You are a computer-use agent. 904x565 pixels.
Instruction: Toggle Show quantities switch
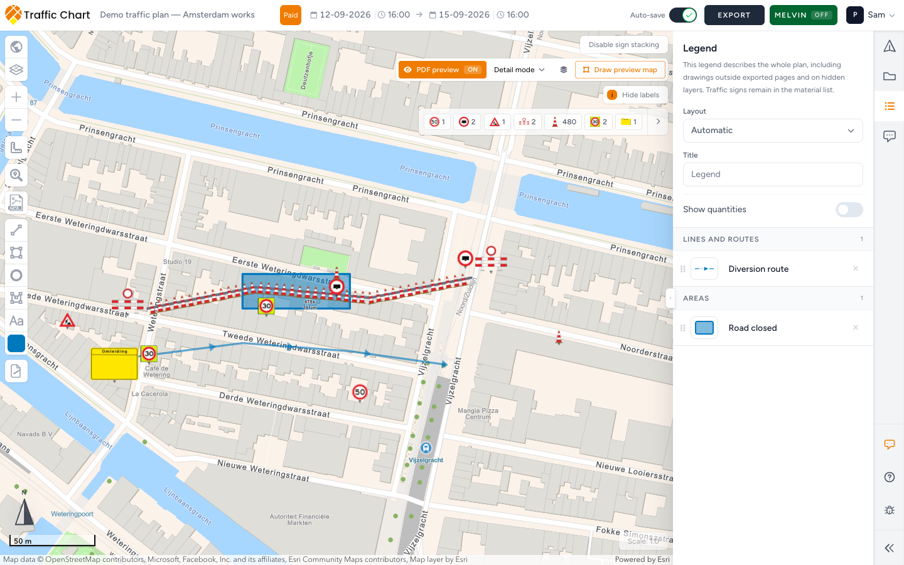click(849, 210)
